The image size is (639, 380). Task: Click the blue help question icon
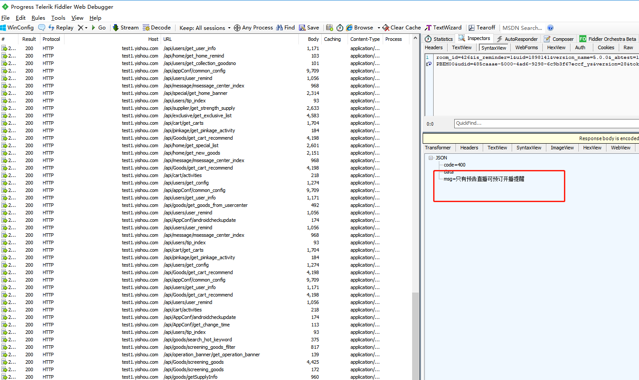[550, 28]
